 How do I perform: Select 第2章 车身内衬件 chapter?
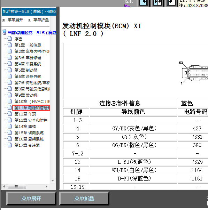(32, 51)
